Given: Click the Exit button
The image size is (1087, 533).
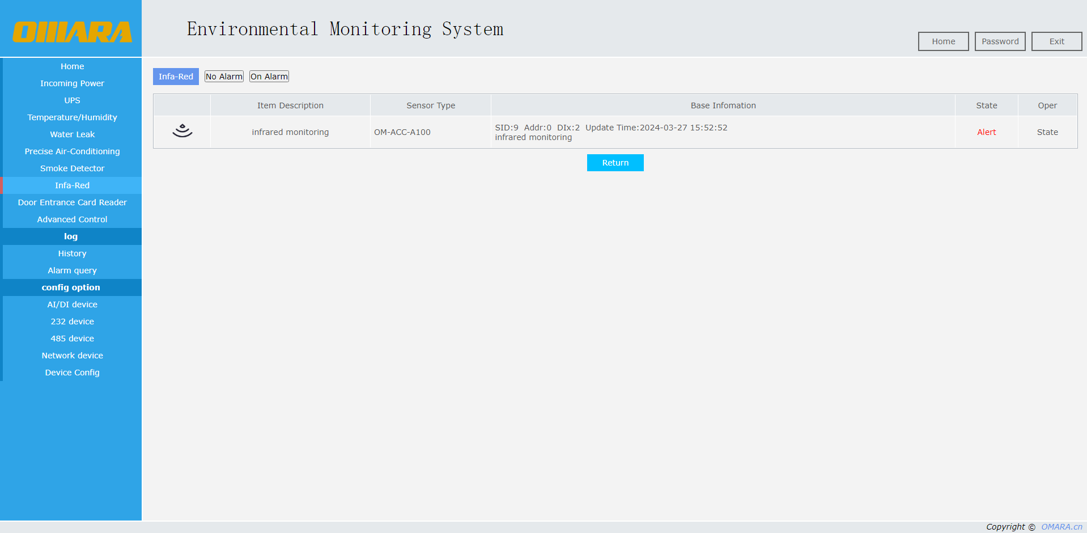Looking at the screenshot, I should point(1056,41).
